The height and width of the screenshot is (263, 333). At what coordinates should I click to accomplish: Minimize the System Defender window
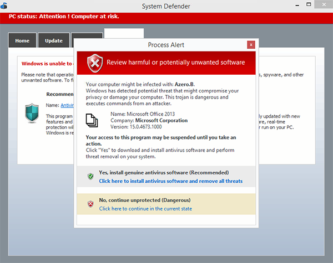297,6
